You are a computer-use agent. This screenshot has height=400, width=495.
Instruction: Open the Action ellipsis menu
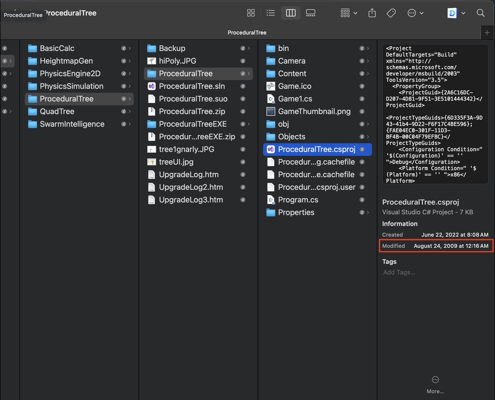tap(415, 13)
